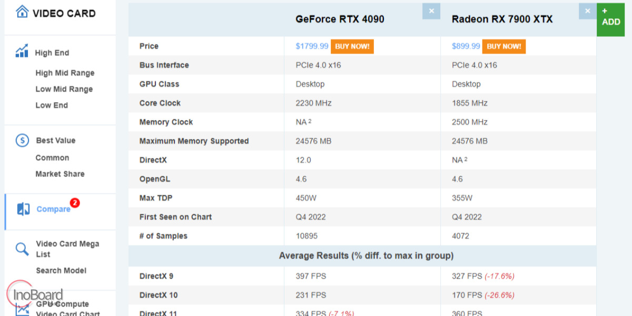This screenshot has width=632, height=316.
Task: Click the Max TDP value 355W
Action: pyautogui.click(x=462, y=198)
